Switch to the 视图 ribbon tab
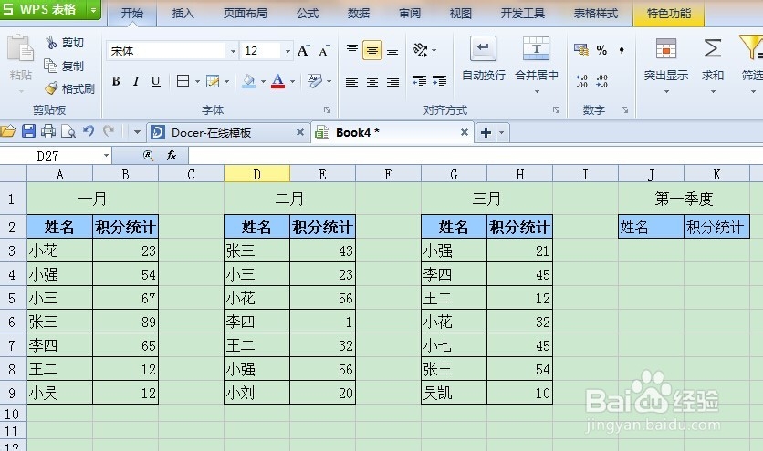Image resolution: width=763 pixels, height=451 pixels. click(460, 14)
